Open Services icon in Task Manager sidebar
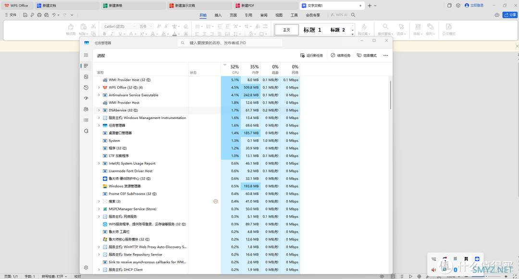The width and height of the screenshot is (519, 279). (86, 131)
